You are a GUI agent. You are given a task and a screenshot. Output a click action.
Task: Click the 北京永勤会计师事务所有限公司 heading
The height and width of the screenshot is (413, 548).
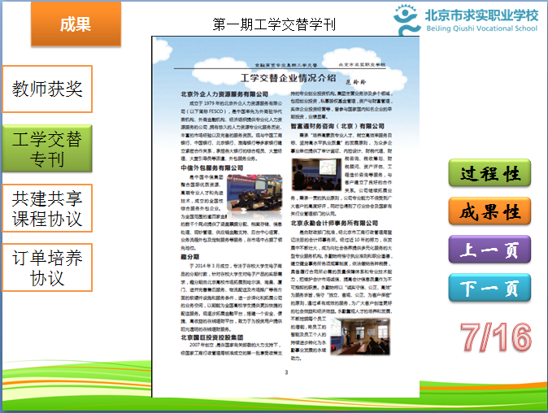334,223
